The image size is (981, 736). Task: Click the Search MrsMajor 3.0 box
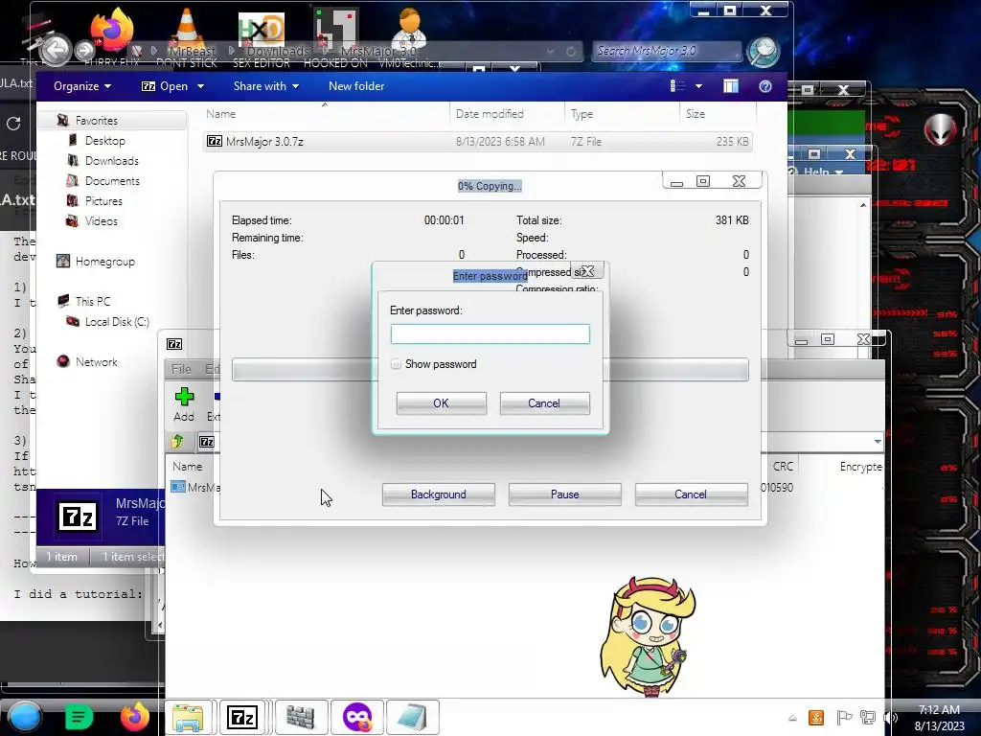(x=667, y=51)
